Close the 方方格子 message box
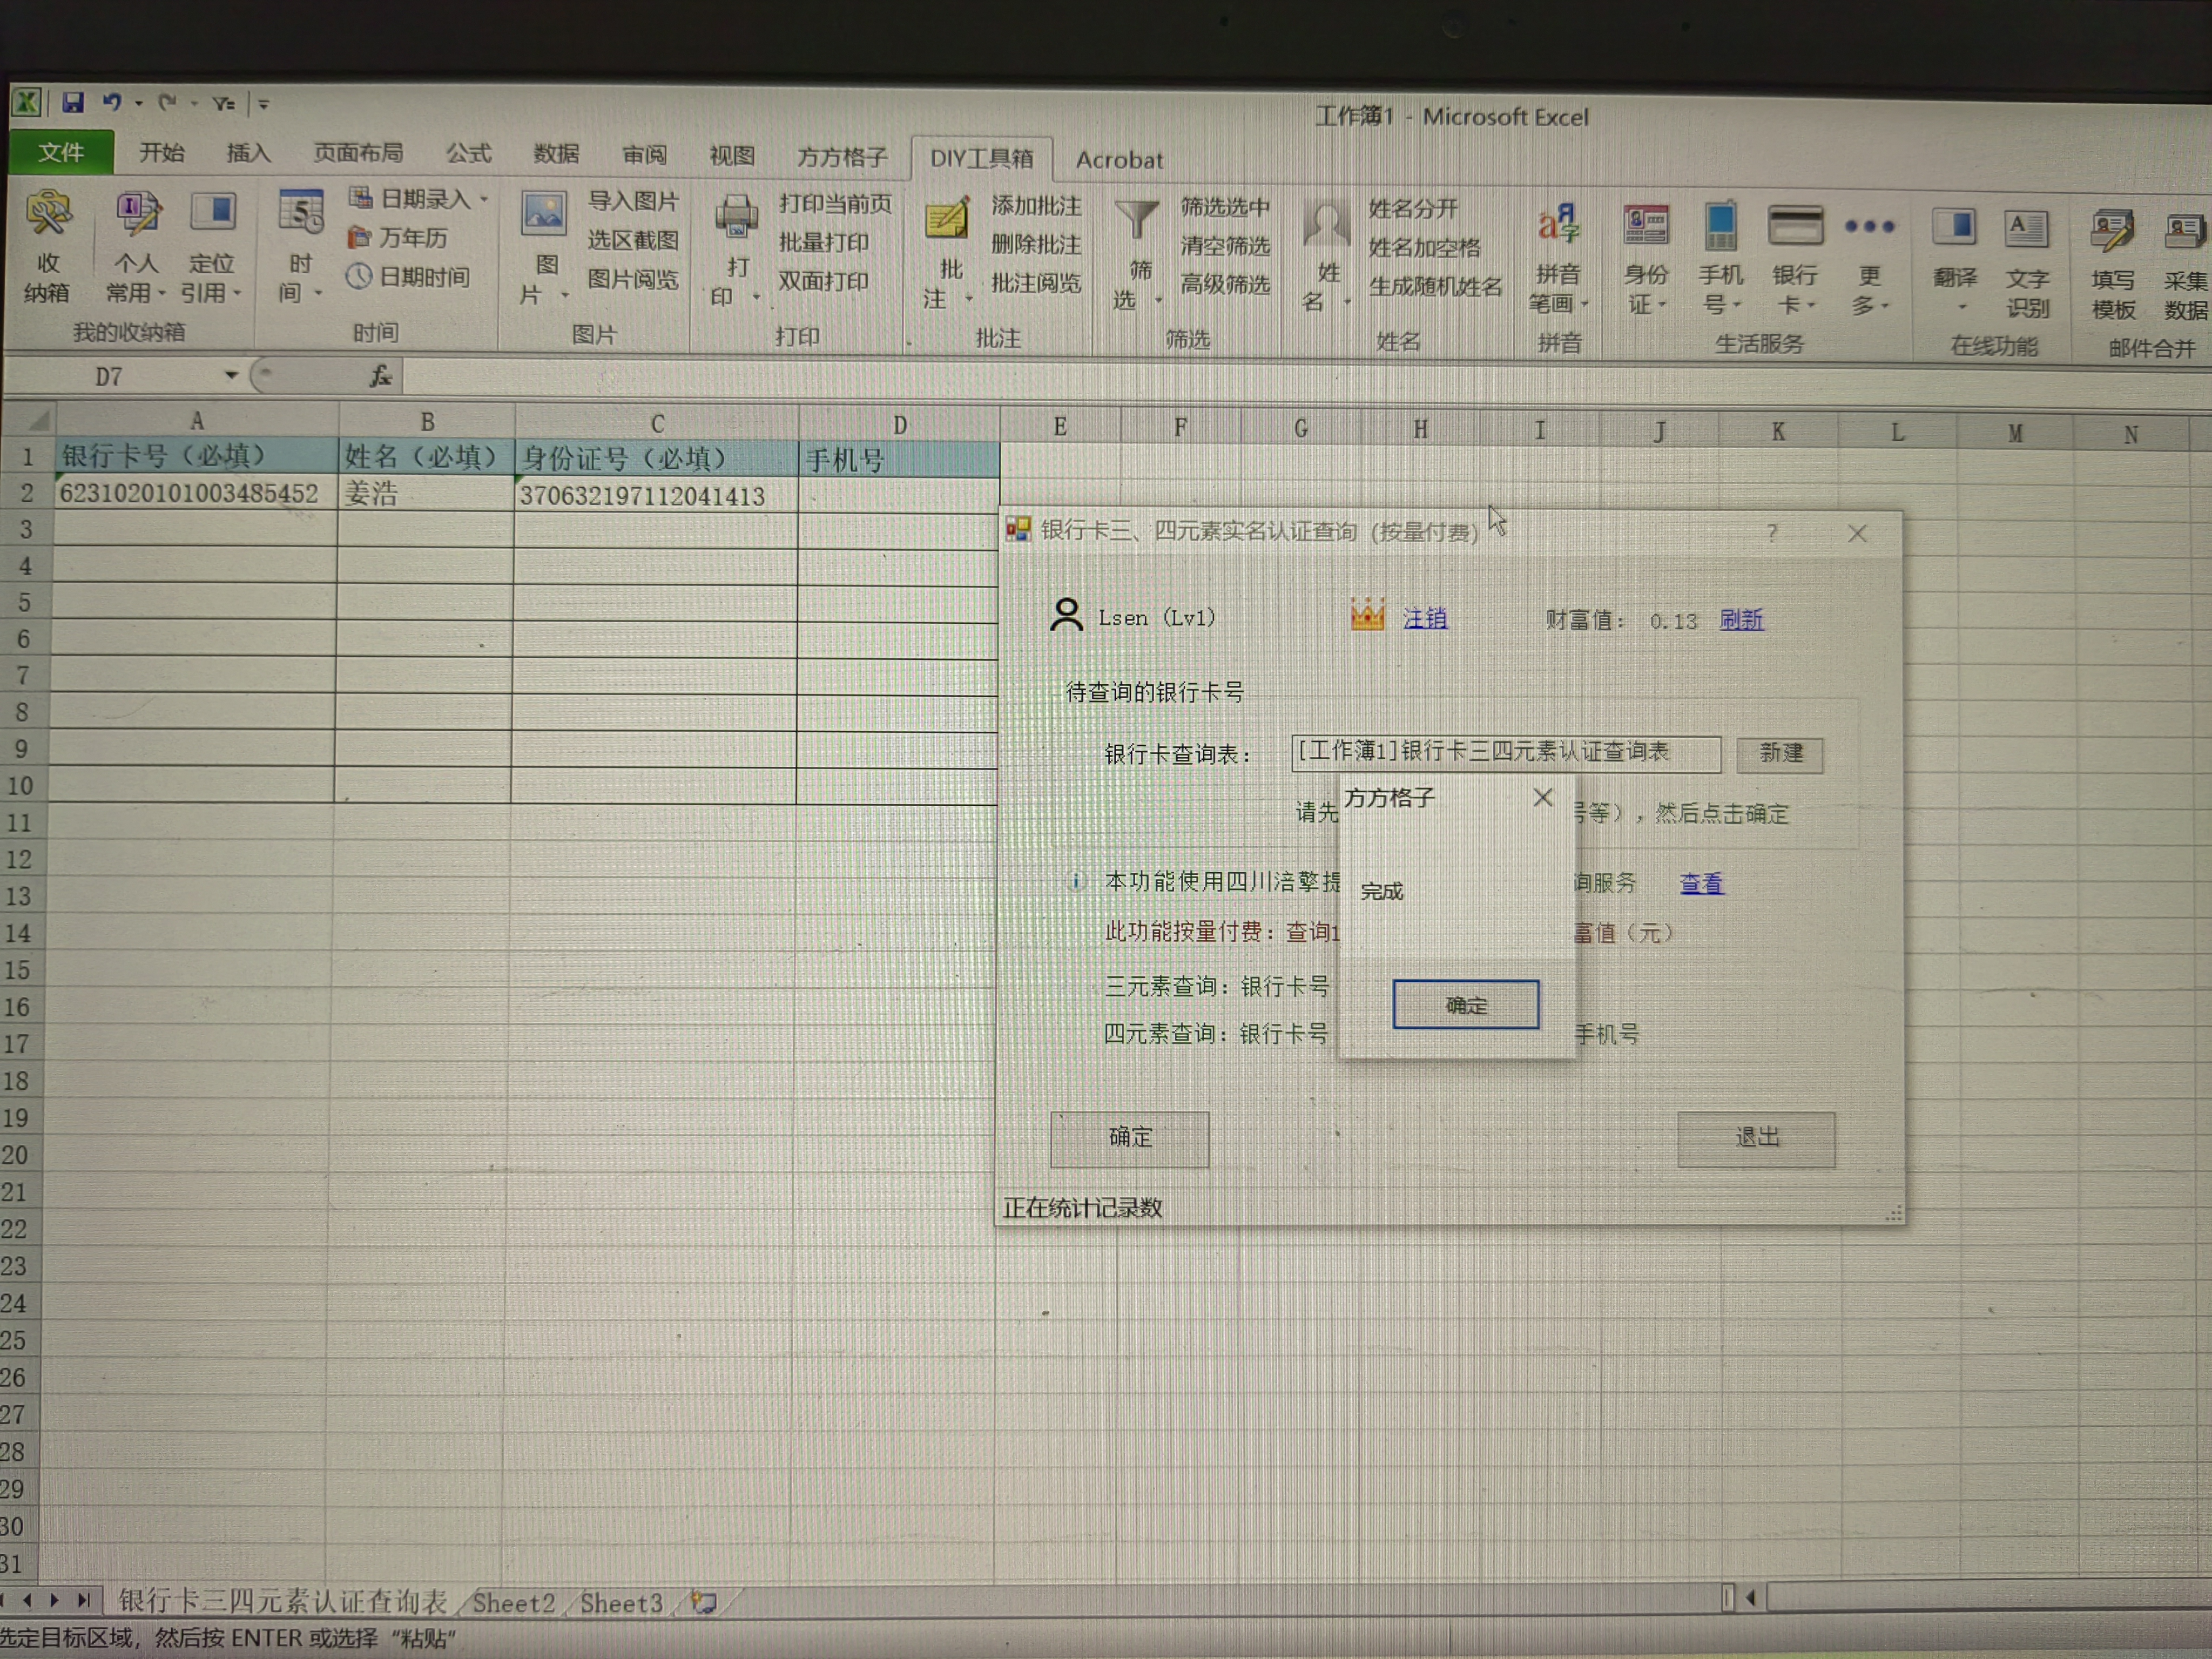The image size is (2212, 1659). click(x=1543, y=797)
